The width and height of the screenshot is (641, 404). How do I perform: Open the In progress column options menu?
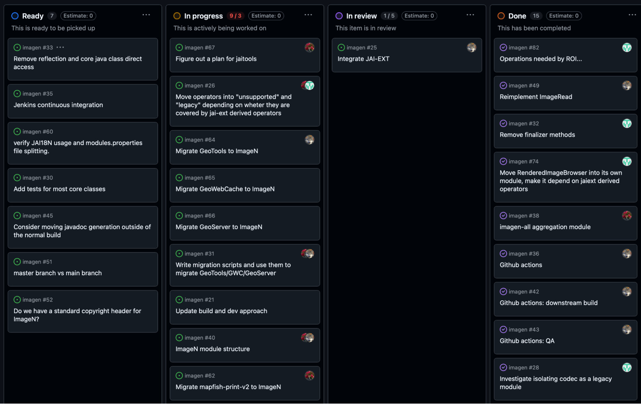(308, 15)
